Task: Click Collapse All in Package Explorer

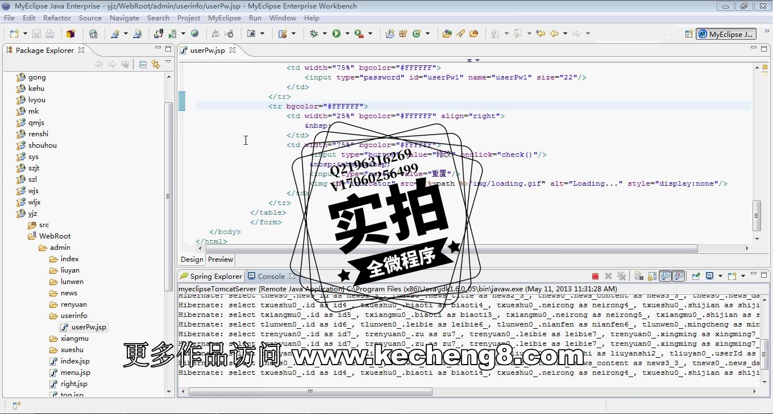Action: tap(143, 64)
